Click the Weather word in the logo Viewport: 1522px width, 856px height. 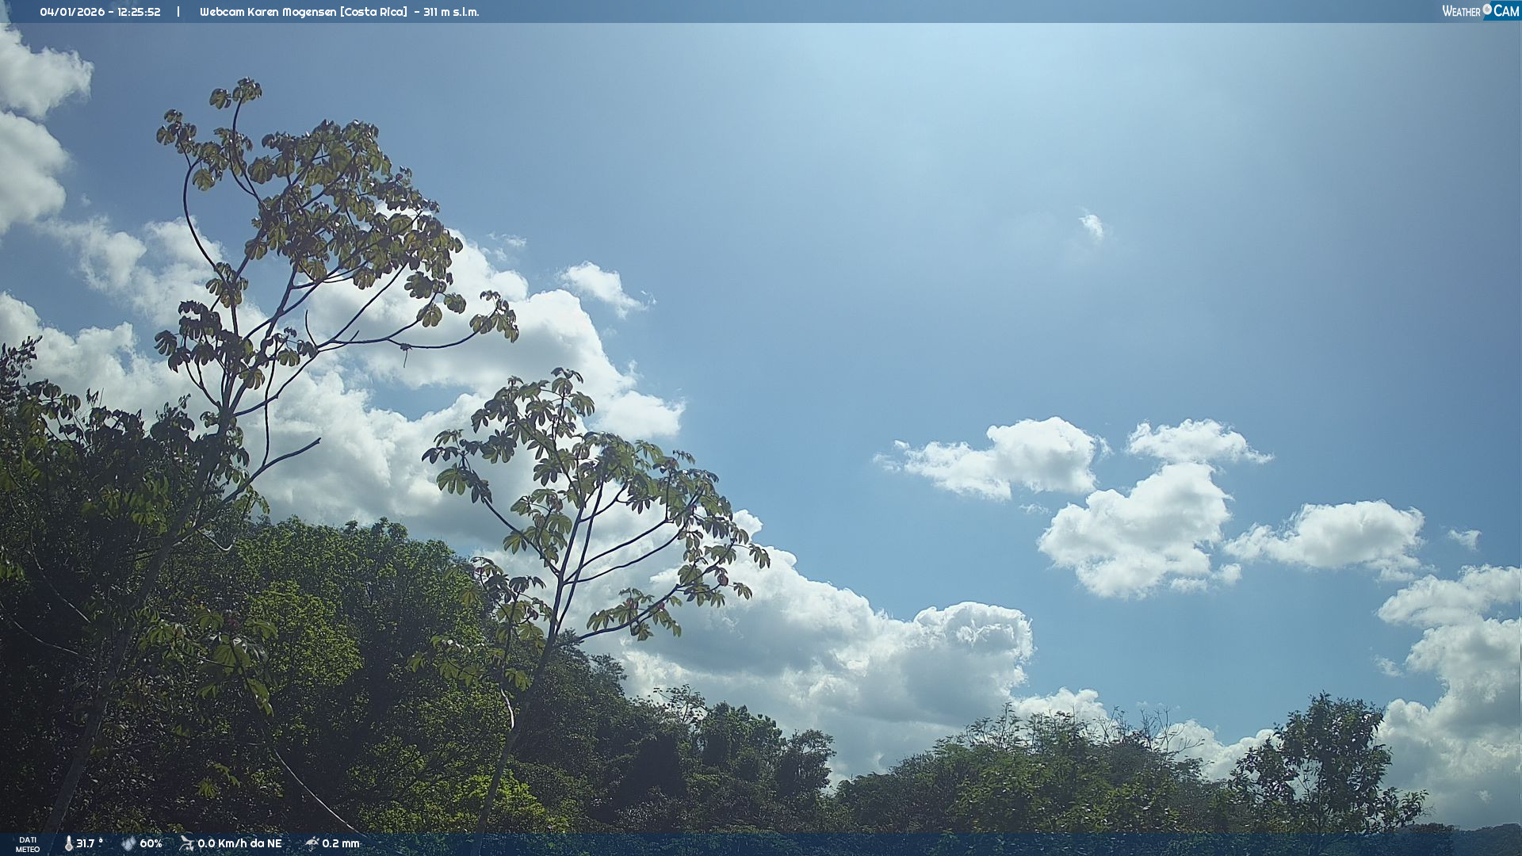click(x=1461, y=11)
